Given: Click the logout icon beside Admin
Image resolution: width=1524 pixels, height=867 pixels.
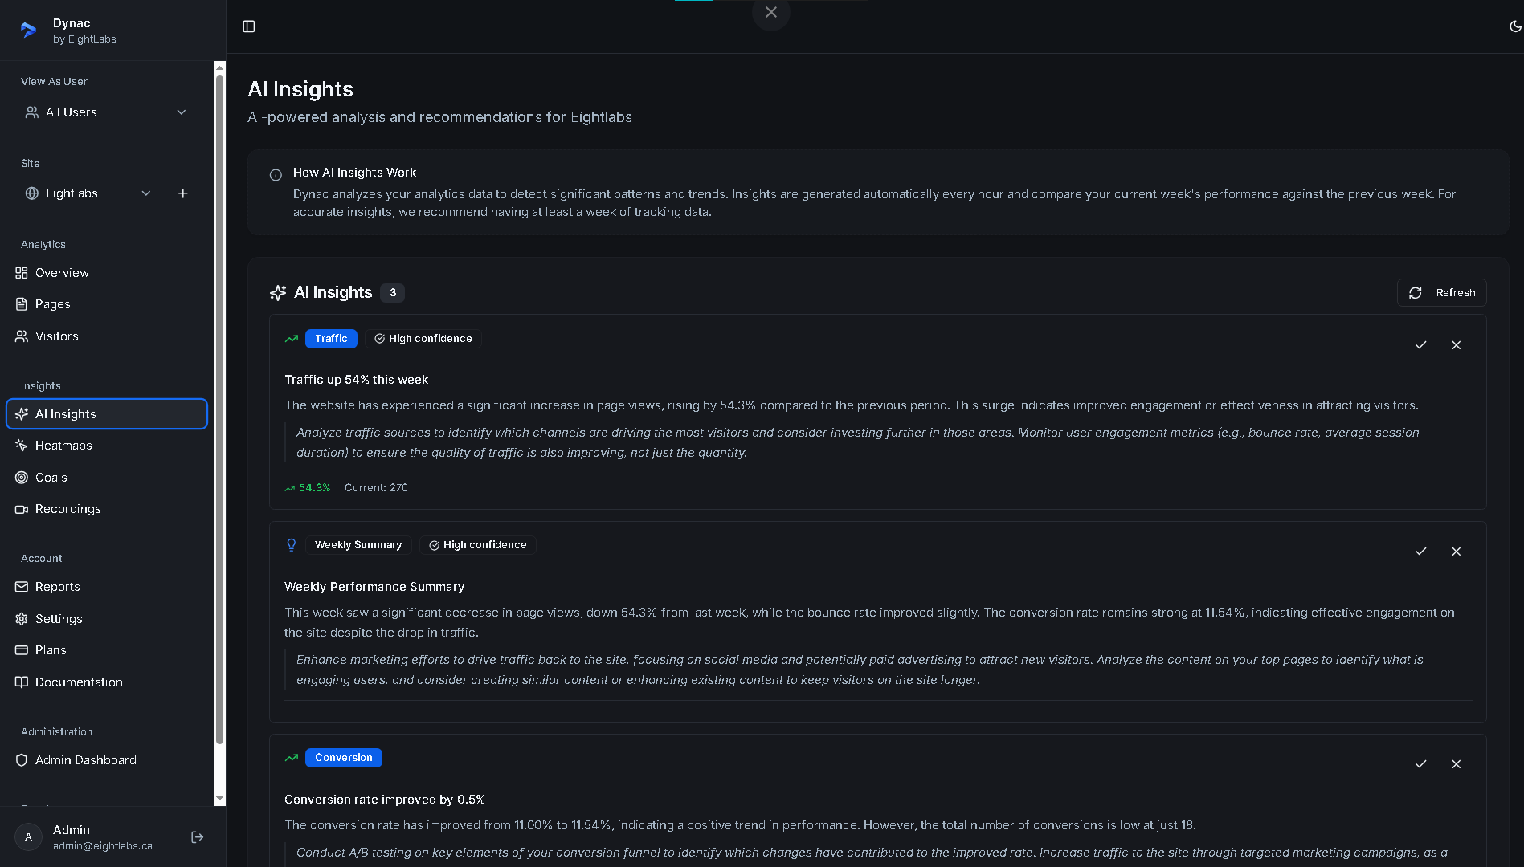Looking at the screenshot, I should pos(198,837).
